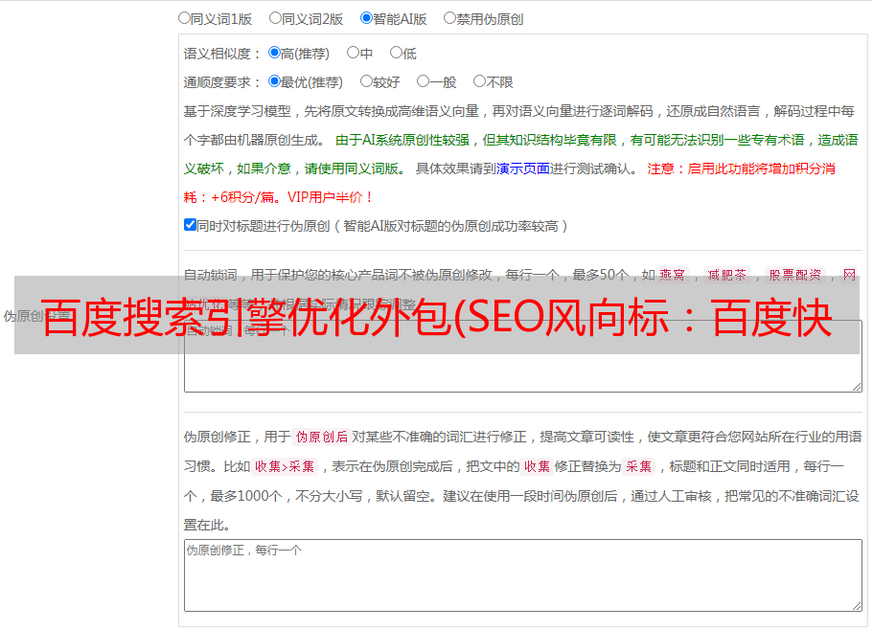Screen dimensions: 873x630
Task: Toggle the 同时对标题进行伪原创 checkbox
Action: pos(190,225)
